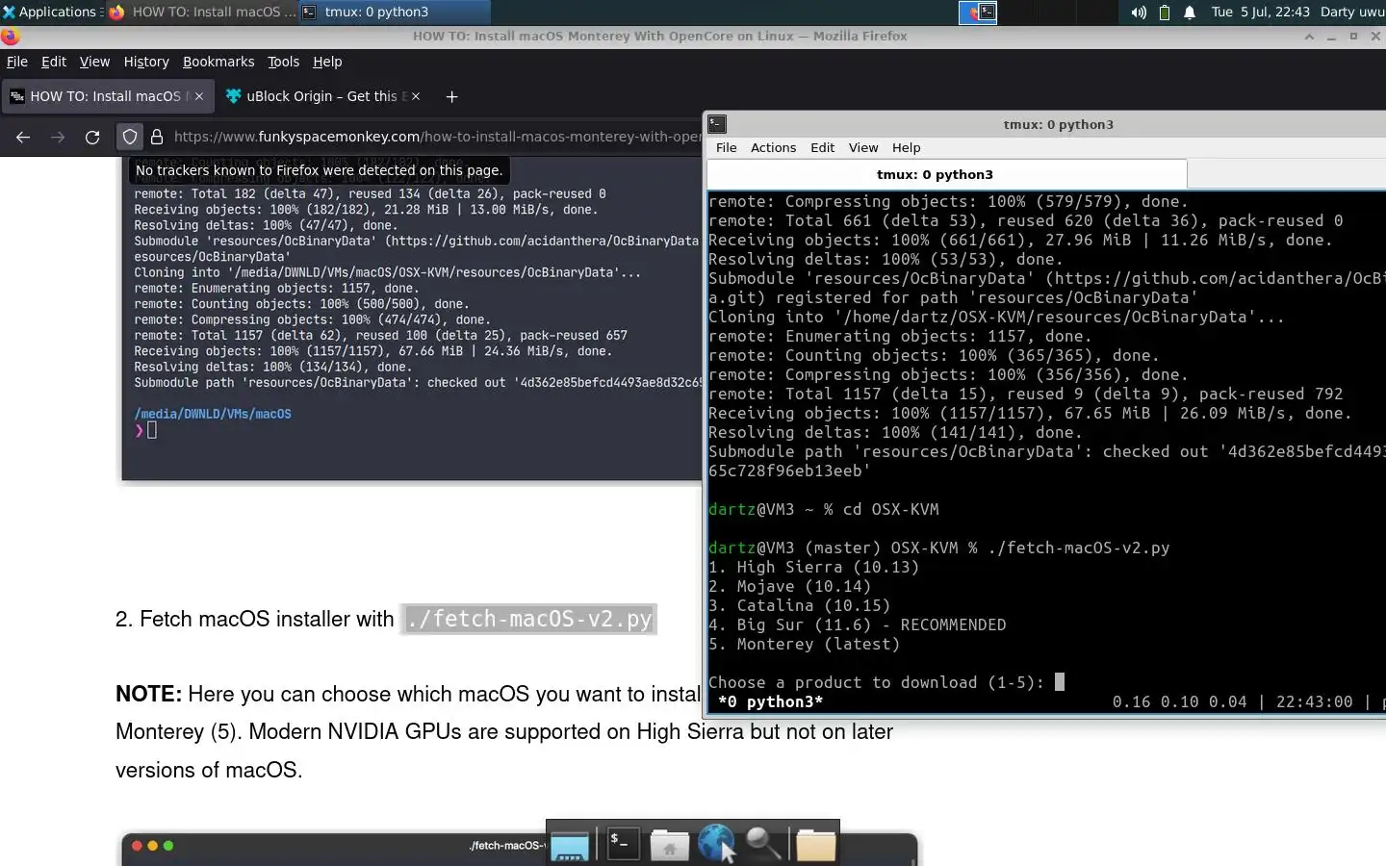This screenshot has height=866, width=1386.
Task: Open Firefox History menu
Action: (146, 62)
